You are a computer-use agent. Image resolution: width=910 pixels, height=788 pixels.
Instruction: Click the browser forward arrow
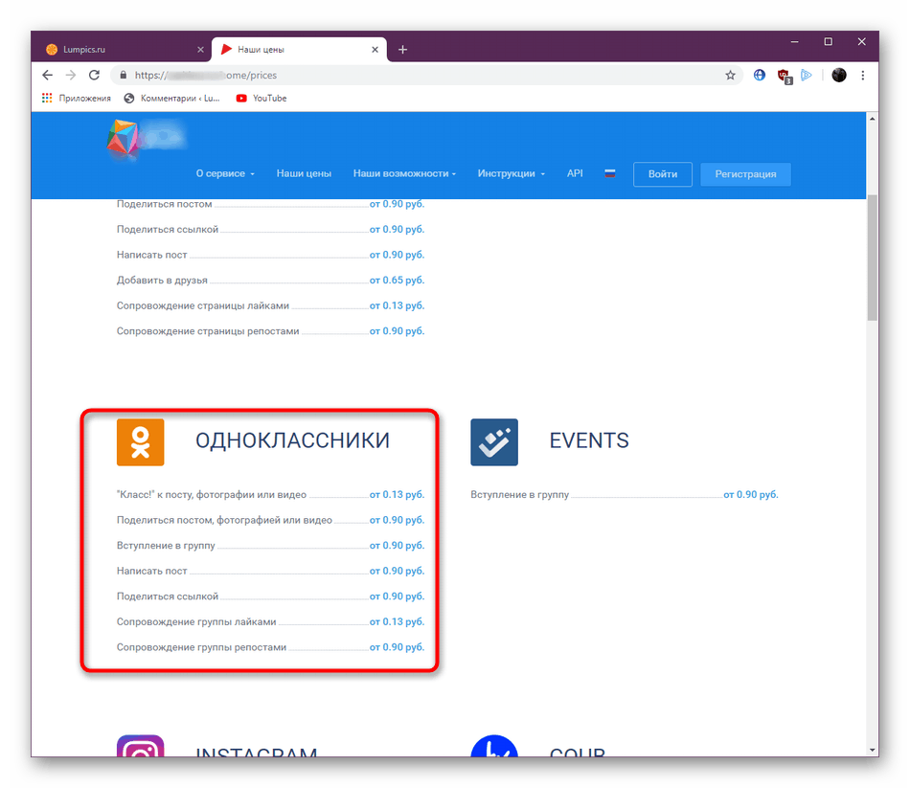(71, 75)
